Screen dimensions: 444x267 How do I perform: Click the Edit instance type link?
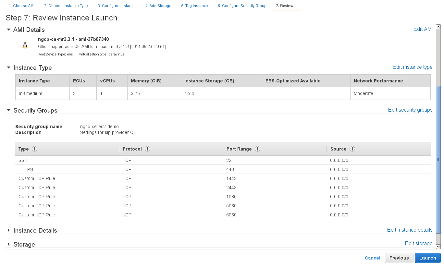point(412,67)
